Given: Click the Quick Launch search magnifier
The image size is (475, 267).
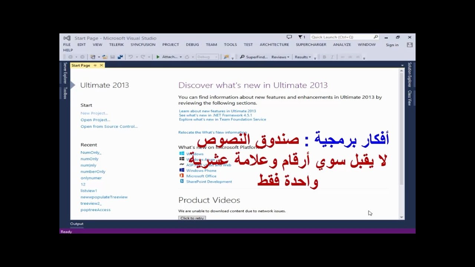Looking at the screenshot, I should tap(376, 37).
